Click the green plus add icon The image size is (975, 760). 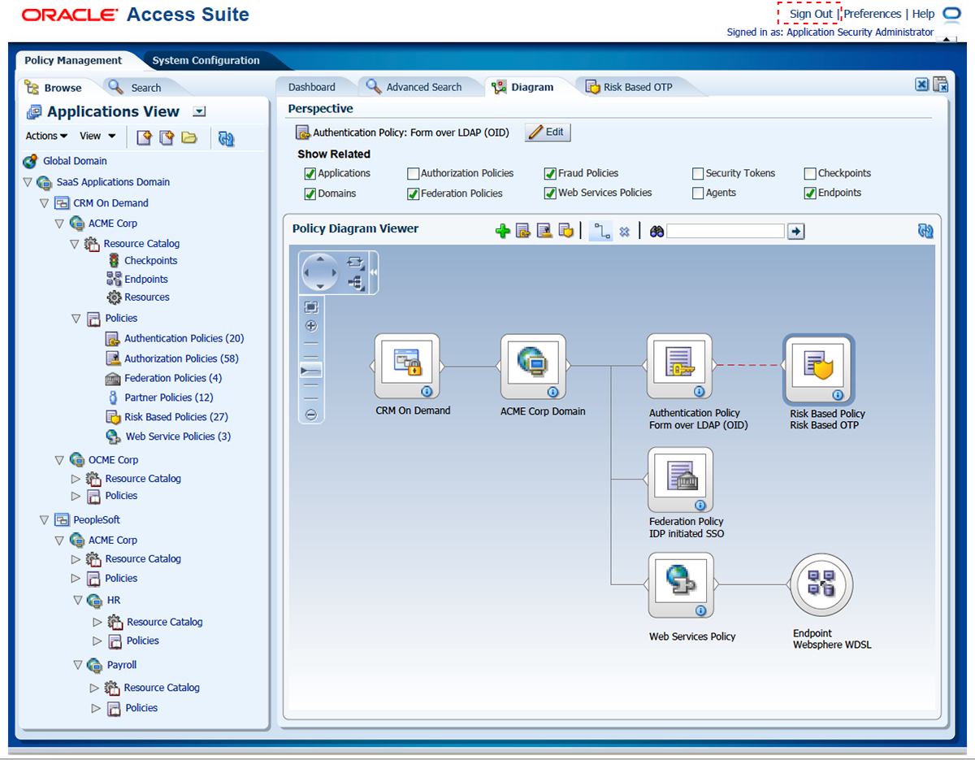tap(503, 232)
